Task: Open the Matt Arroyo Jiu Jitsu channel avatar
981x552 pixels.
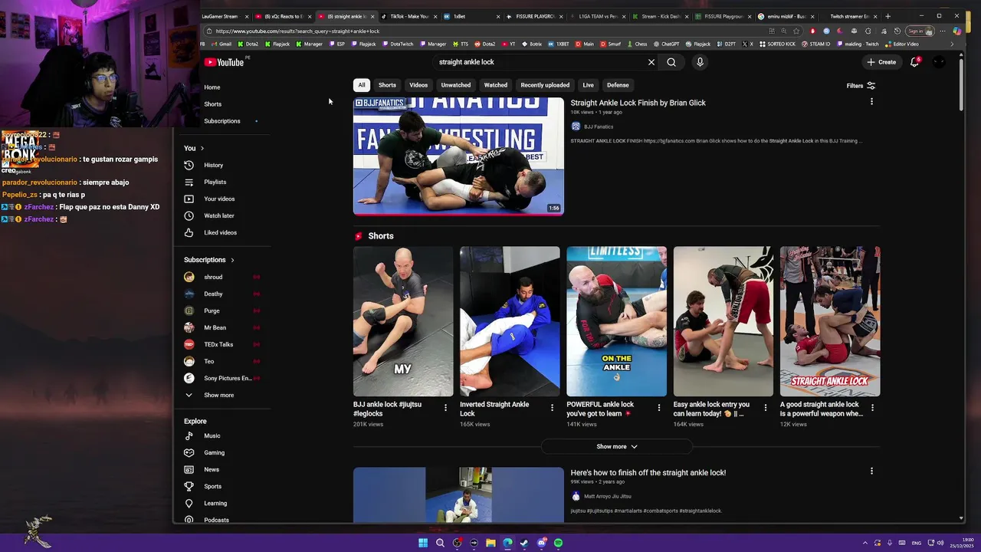Action: pyautogui.click(x=576, y=496)
